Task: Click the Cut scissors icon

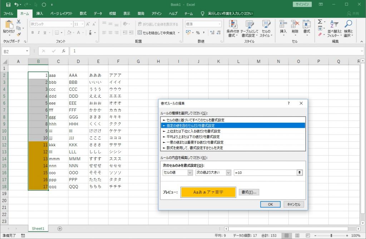Action: [19, 22]
